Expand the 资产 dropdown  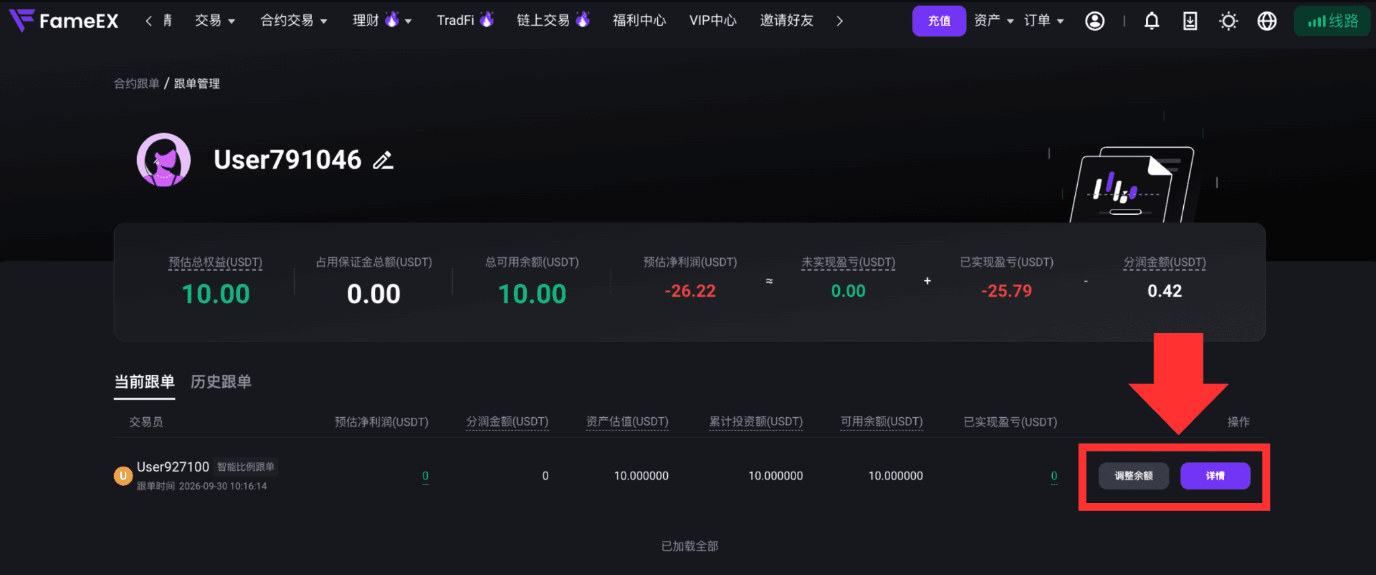click(x=994, y=21)
